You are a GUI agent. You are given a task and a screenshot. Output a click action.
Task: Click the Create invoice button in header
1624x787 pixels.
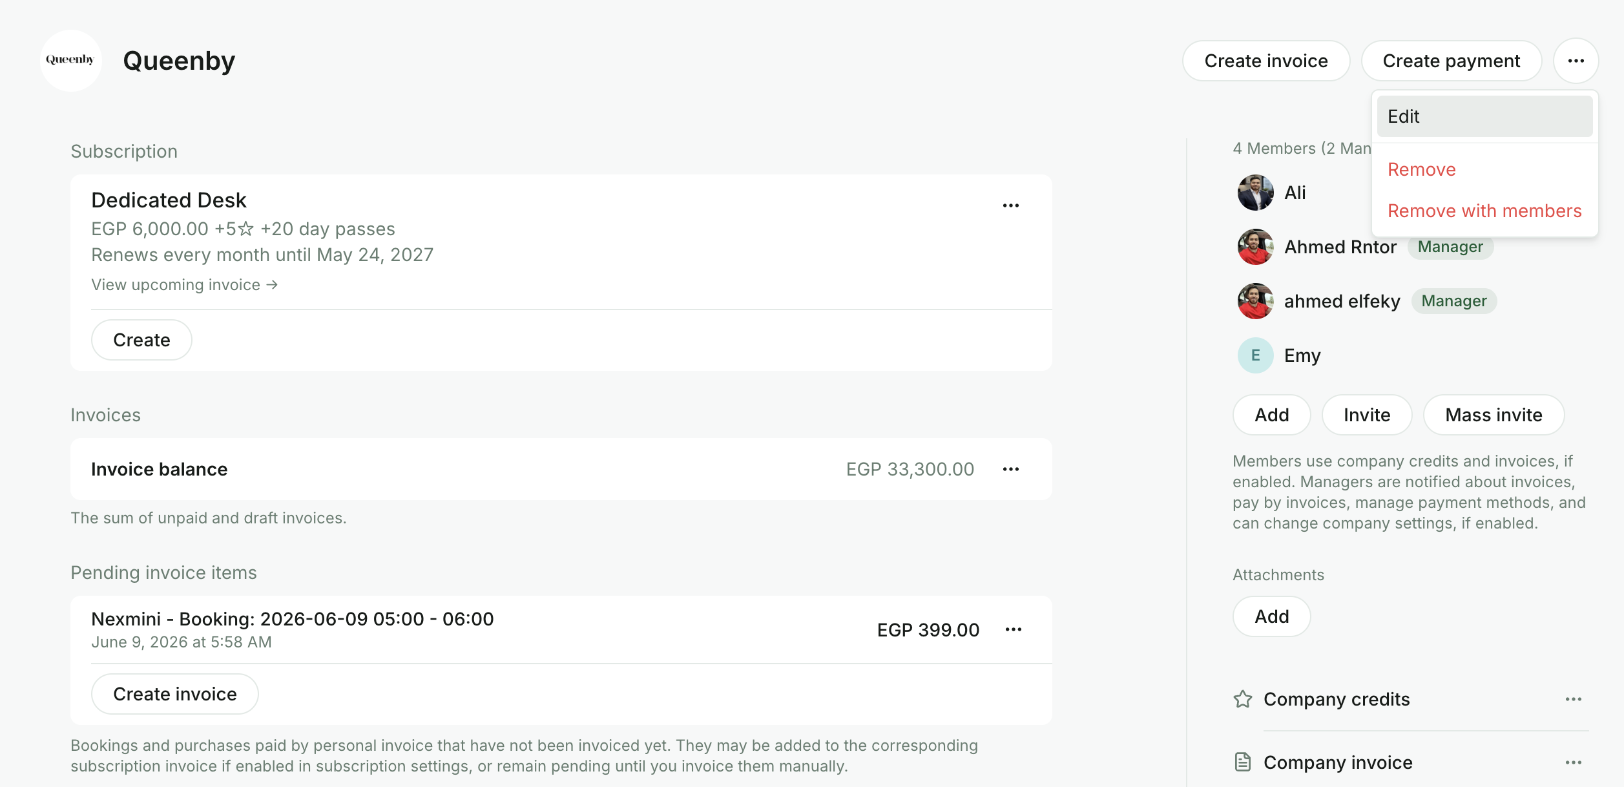(x=1266, y=61)
